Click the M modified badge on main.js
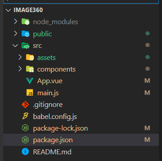The image size is (162, 161). pos(147,93)
